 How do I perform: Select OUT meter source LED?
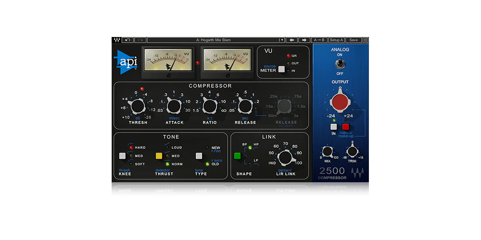pyautogui.click(x=288, y=63)
